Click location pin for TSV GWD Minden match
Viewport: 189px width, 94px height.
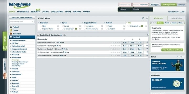pos(60,56)
